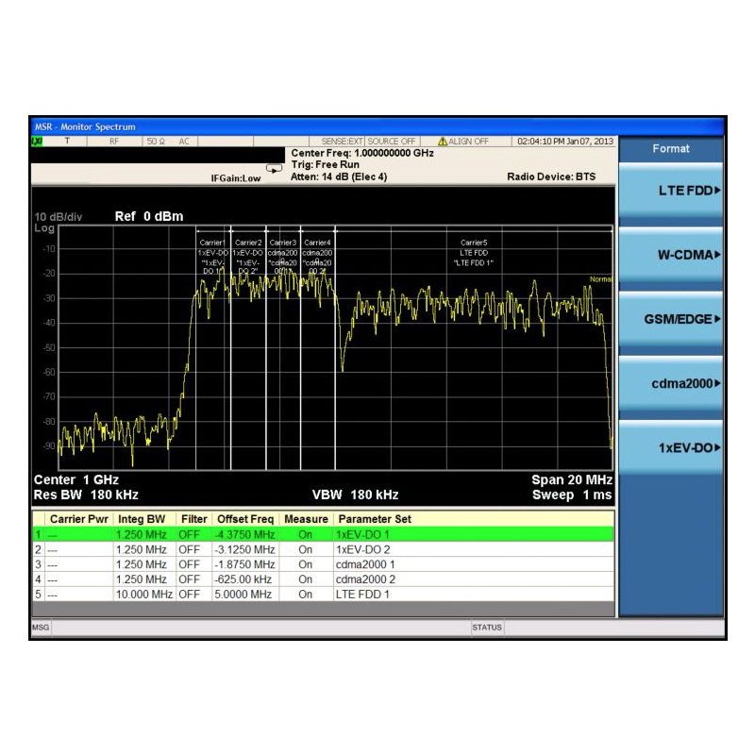This screenshot has width=755, height=755.
Task: Click the Format menu title
Action: point(671,148)
